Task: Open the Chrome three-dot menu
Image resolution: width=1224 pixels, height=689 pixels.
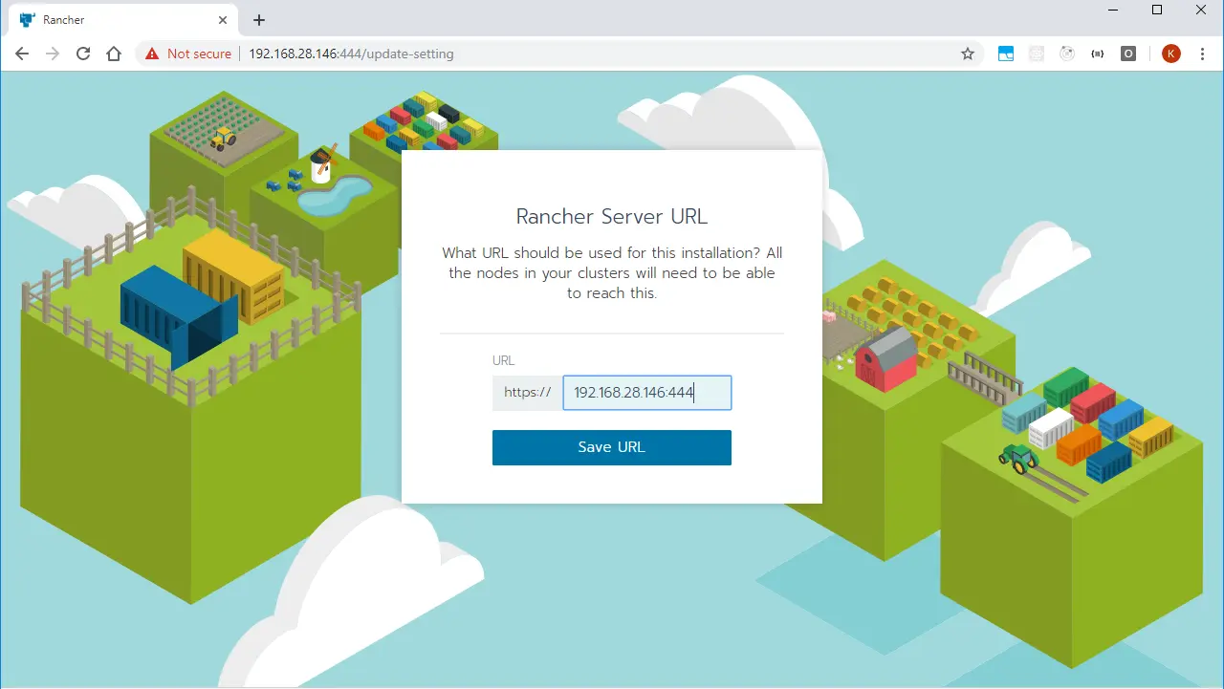Action: tap(1203, 54)
